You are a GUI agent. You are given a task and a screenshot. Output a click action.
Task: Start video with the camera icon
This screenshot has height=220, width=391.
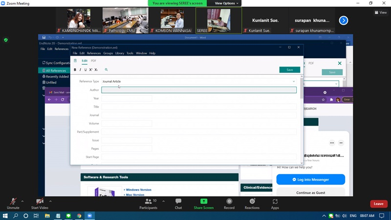40,201
